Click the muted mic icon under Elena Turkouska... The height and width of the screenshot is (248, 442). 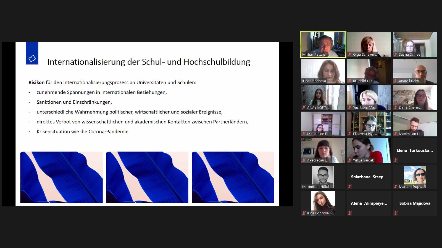[396, 160]
